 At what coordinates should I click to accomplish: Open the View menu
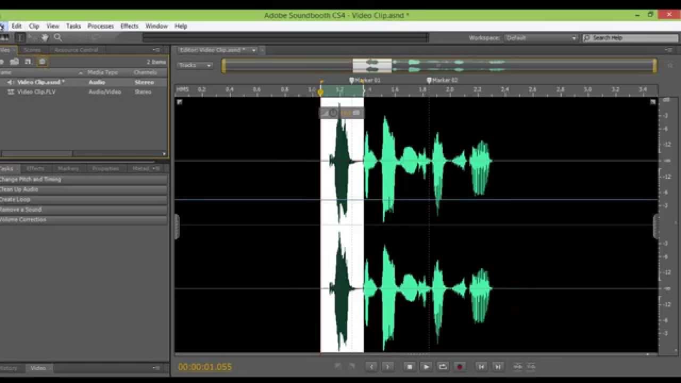pyautogui.click(x=53, y=26)
